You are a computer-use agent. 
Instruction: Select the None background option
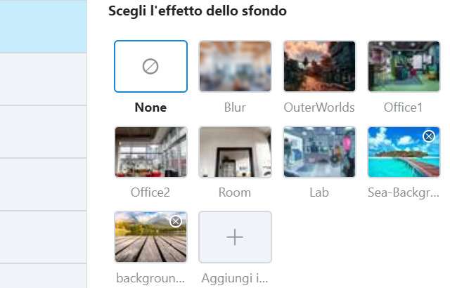(150, 66)
